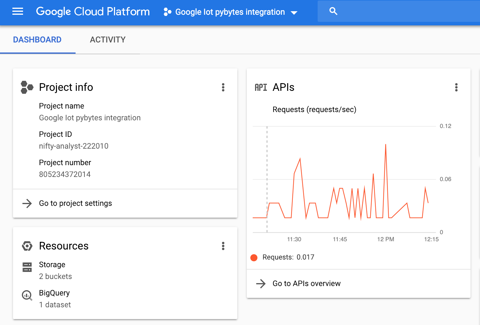
Task: Click the search magnifying glass icon
Action: (333, 11)
